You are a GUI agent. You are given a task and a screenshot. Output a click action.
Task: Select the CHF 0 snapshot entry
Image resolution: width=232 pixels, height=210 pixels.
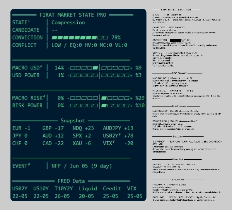[x=20, y=143]
